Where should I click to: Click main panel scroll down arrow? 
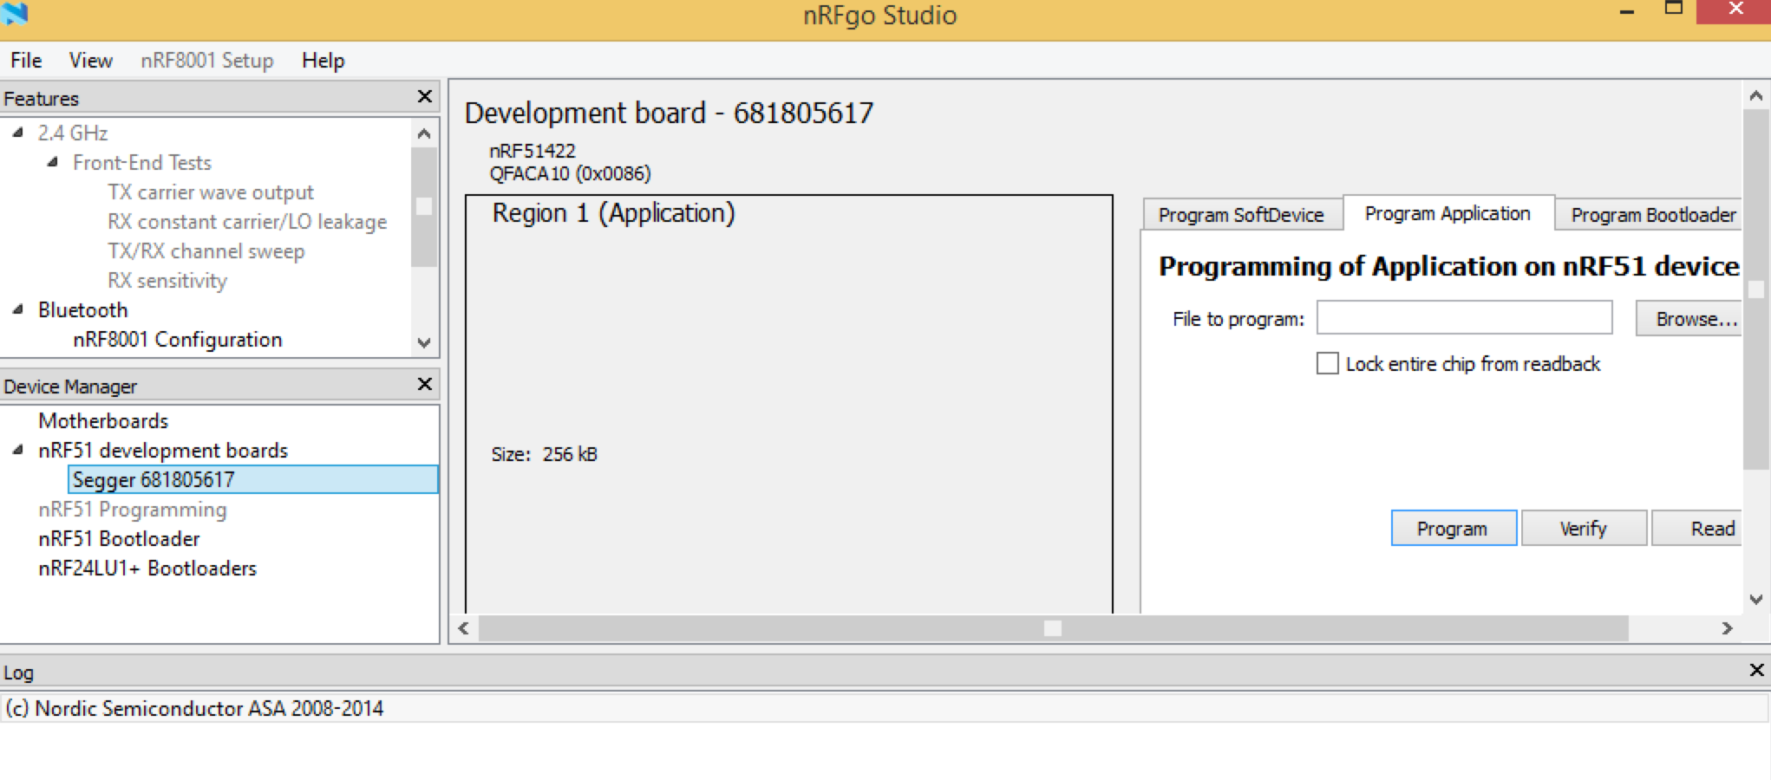tap(1755, 599)
